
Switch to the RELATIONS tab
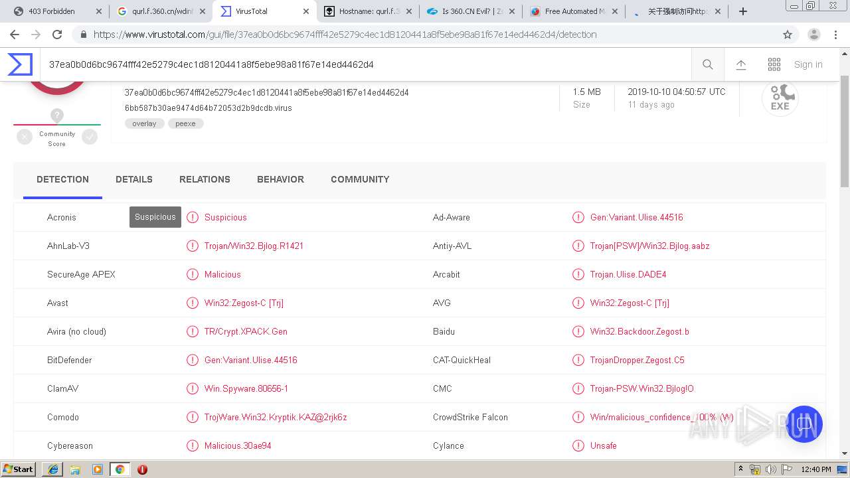click(x=205, y=179)
